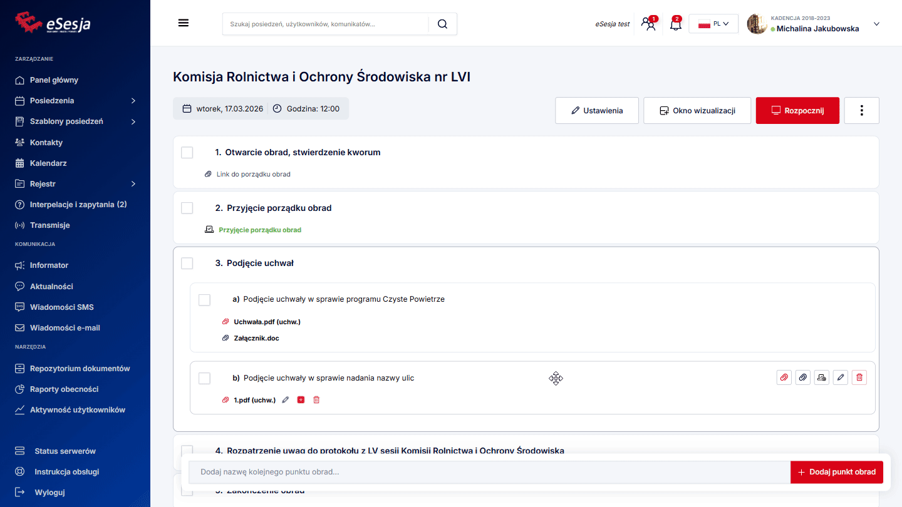Go to Repozytorium dokumentów
The width and height of the screenshot is (902, 507).
click(80, 369)
